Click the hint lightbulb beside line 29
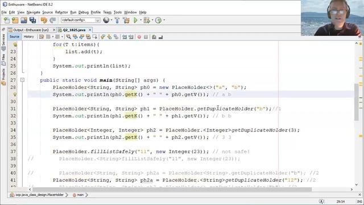Image resolution: width=364 pixels, height=205 pixels. (15, 95)
